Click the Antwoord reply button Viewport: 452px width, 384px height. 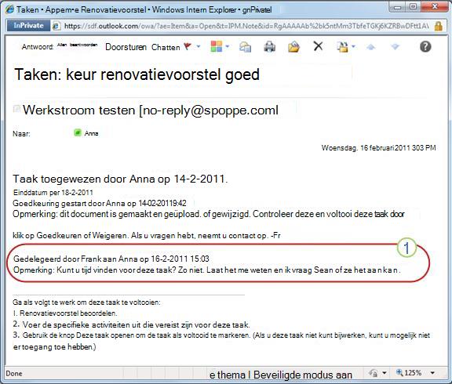point(38,47)
